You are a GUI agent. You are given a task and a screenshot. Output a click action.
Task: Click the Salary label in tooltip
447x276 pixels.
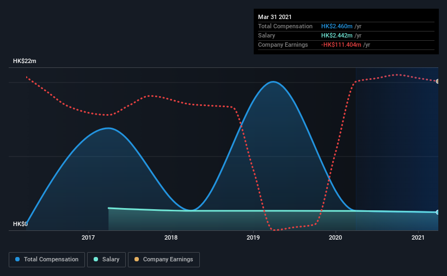pos(267,35)
